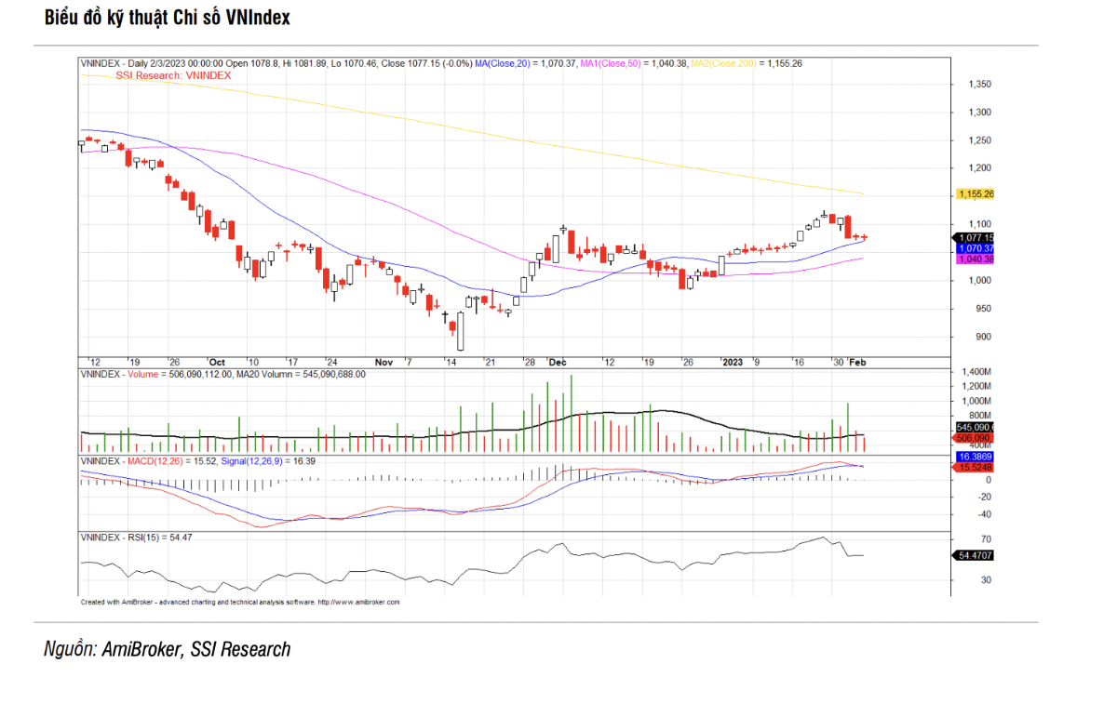
Task: Click the Oct label on the date axis
Action: [x=217, y=362]
